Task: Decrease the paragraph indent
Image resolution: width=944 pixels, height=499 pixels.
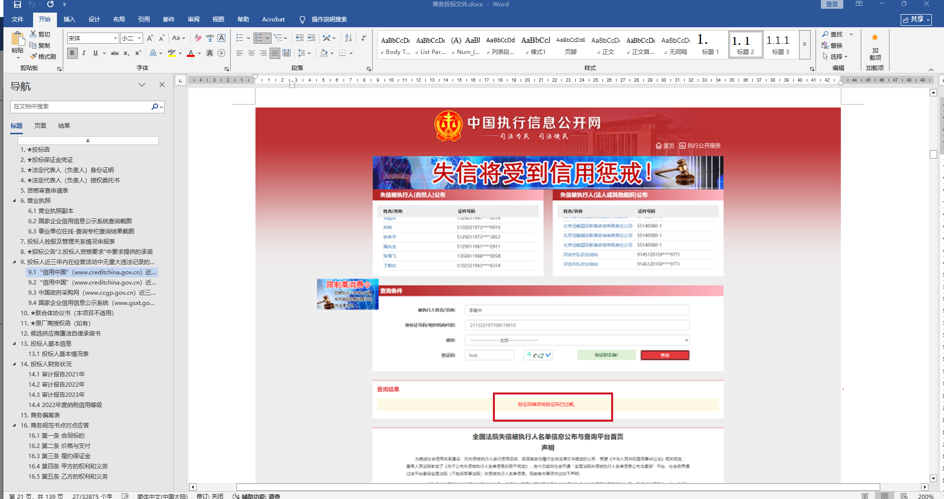Action: point(300,38)
